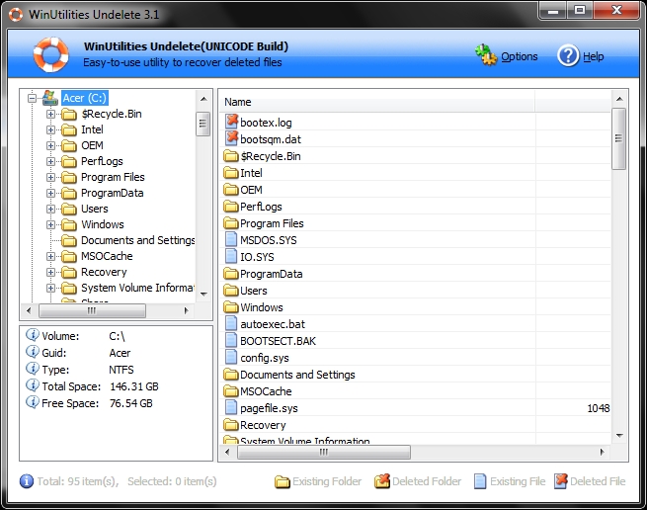Click file list scroll down arrow
647x510 pixels.
pyautogui.click(x=619, y=435)
